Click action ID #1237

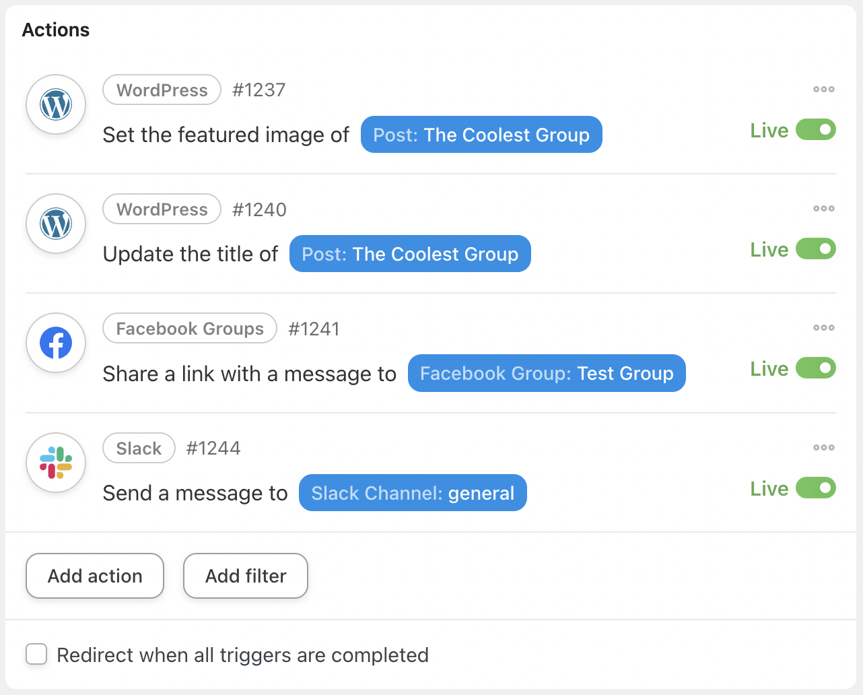259,90
